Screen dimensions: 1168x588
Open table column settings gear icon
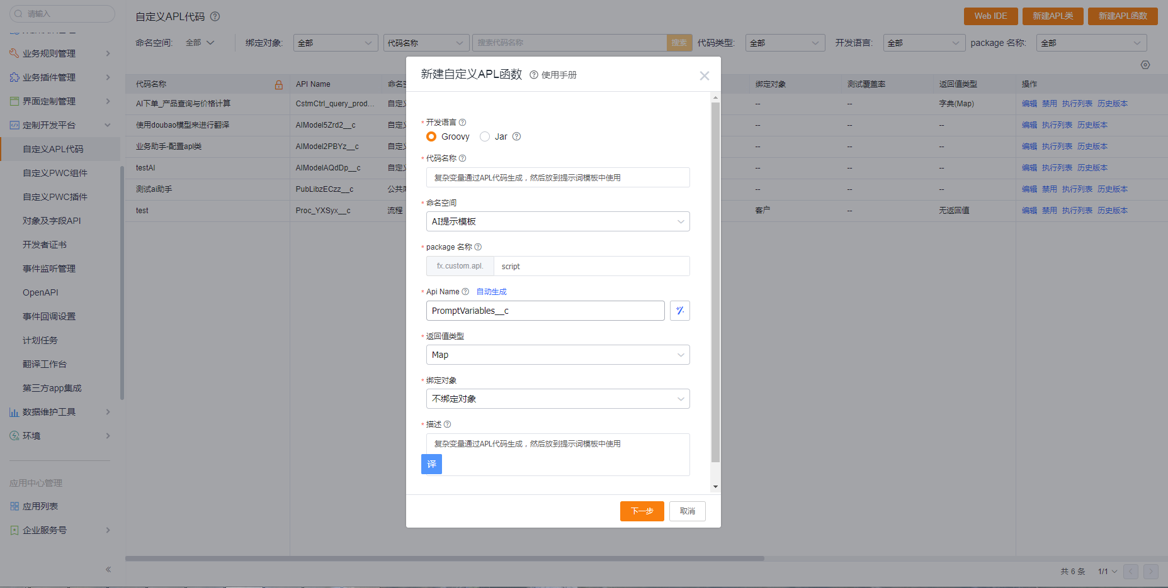pos(1145,65)
